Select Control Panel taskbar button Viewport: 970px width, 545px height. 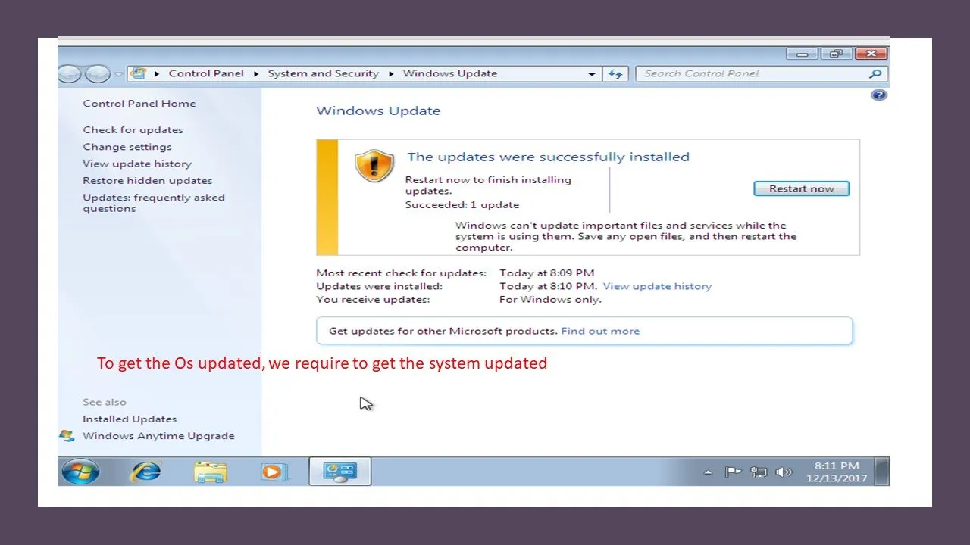pos(339,472)
